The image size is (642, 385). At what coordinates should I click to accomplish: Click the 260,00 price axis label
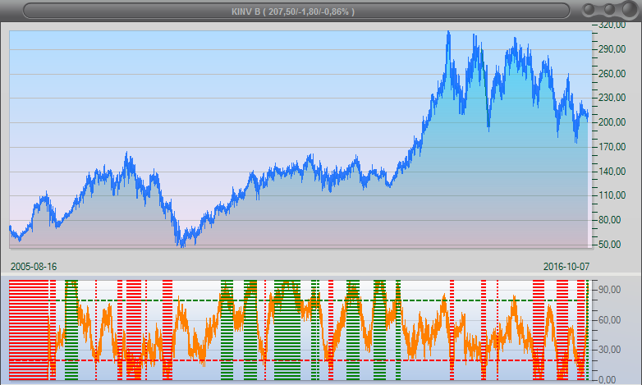click(612, 74)
